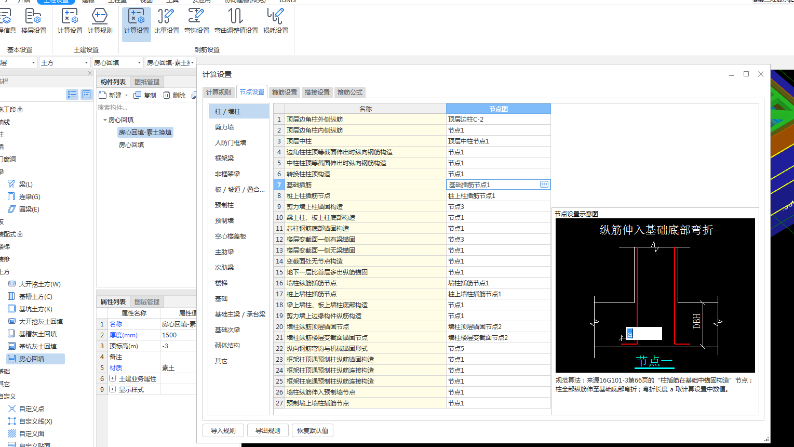Select 基坑灰土回填 item
The width and height of the screenshot is (794, 447).
coord(32,346)
